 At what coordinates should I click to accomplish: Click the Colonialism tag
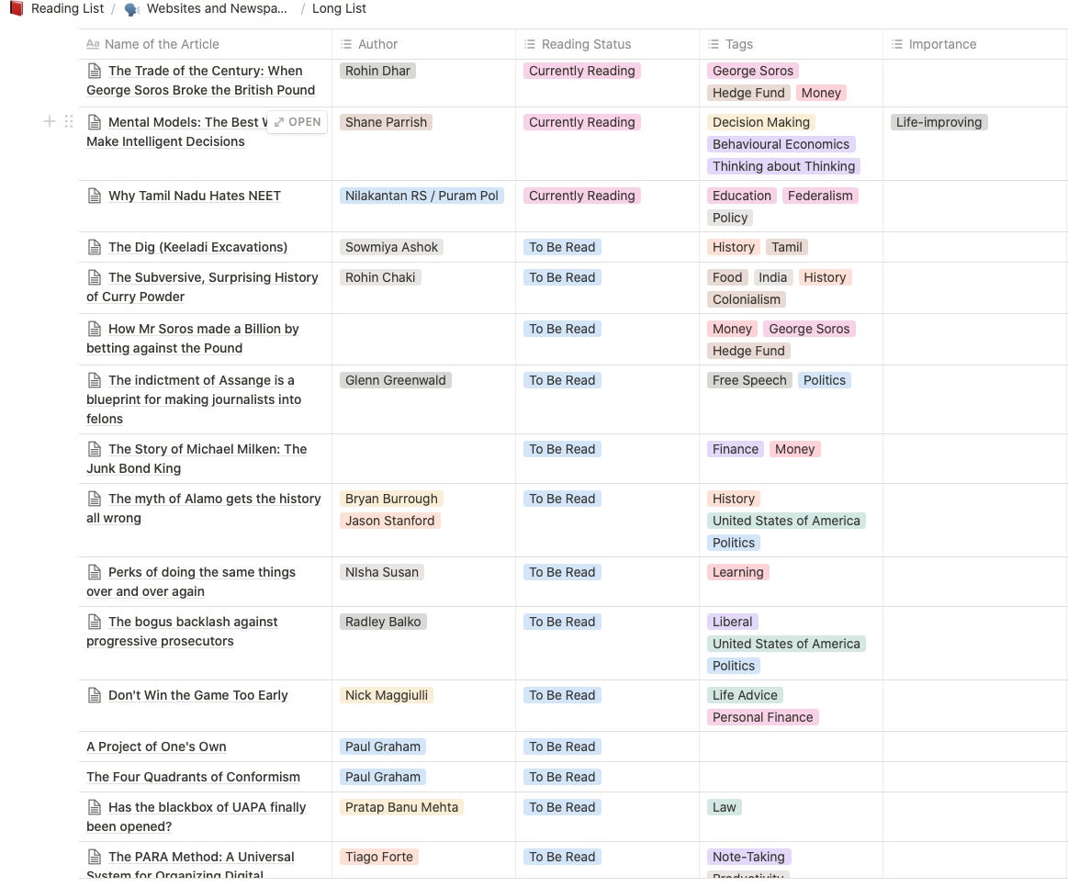pos(746,299)
